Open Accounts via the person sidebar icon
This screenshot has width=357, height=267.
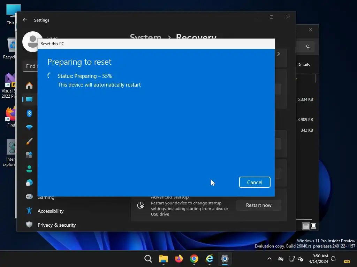[29, 169]
